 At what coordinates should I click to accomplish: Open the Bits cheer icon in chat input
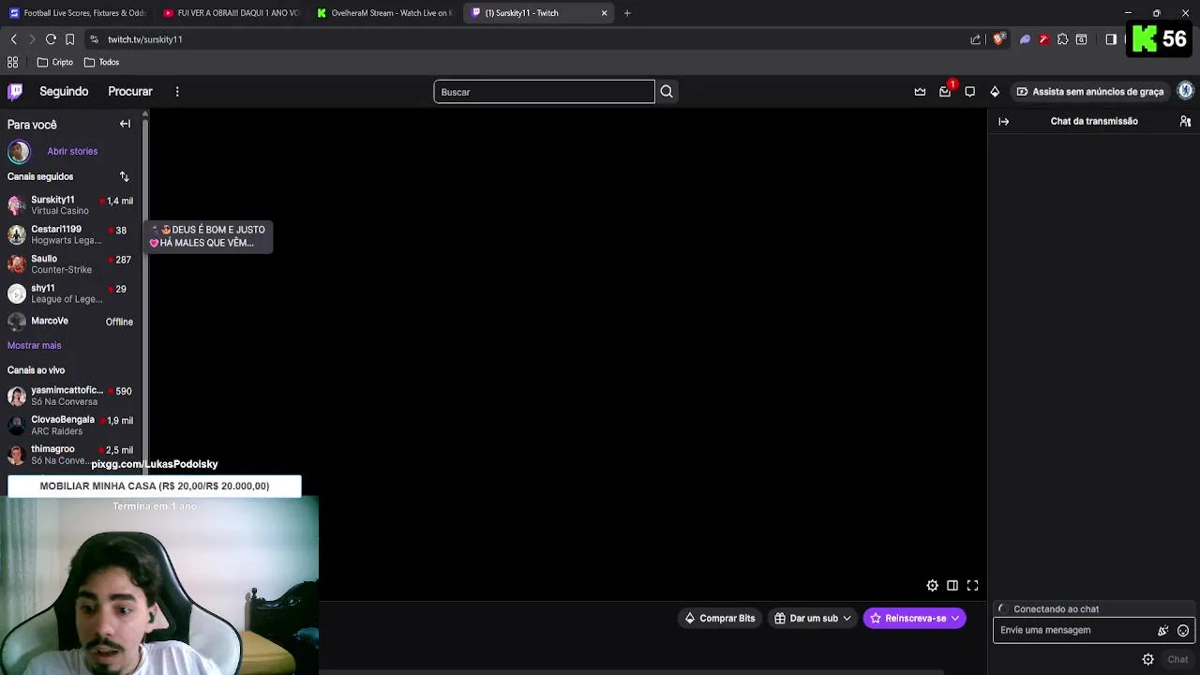pyautogui.click(x=1163, y=631)
